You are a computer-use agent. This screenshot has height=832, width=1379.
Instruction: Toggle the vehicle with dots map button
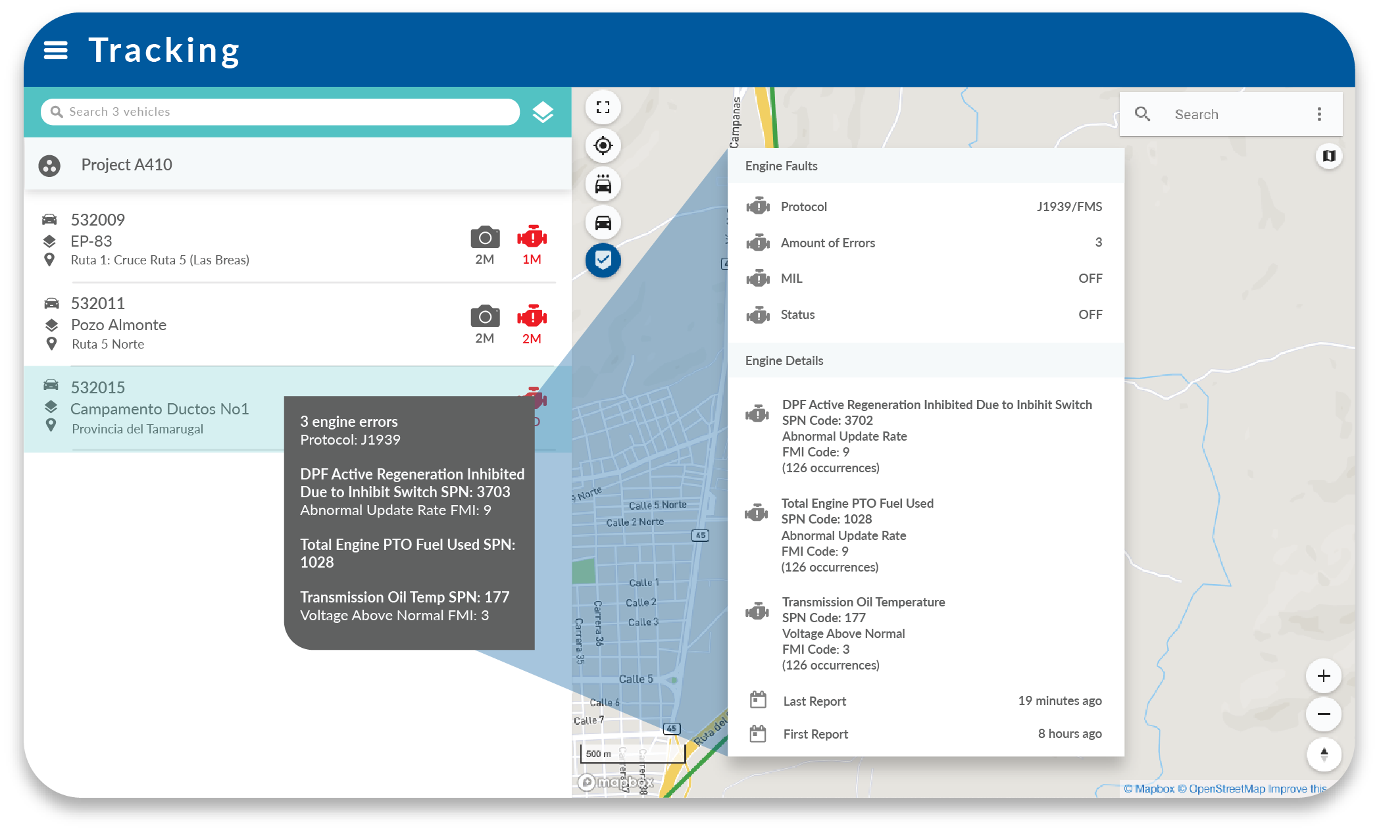[603, 184]
